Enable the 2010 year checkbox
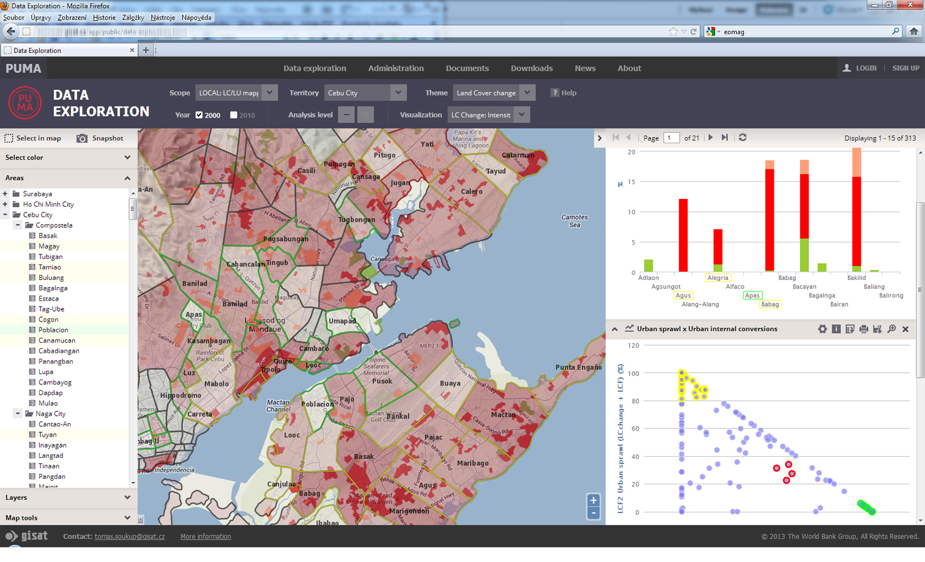The width and height of the screenshot is (925, 562). (234, 115)
